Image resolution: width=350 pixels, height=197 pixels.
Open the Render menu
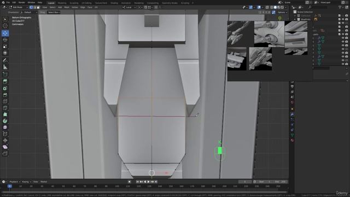coord(22,2)
